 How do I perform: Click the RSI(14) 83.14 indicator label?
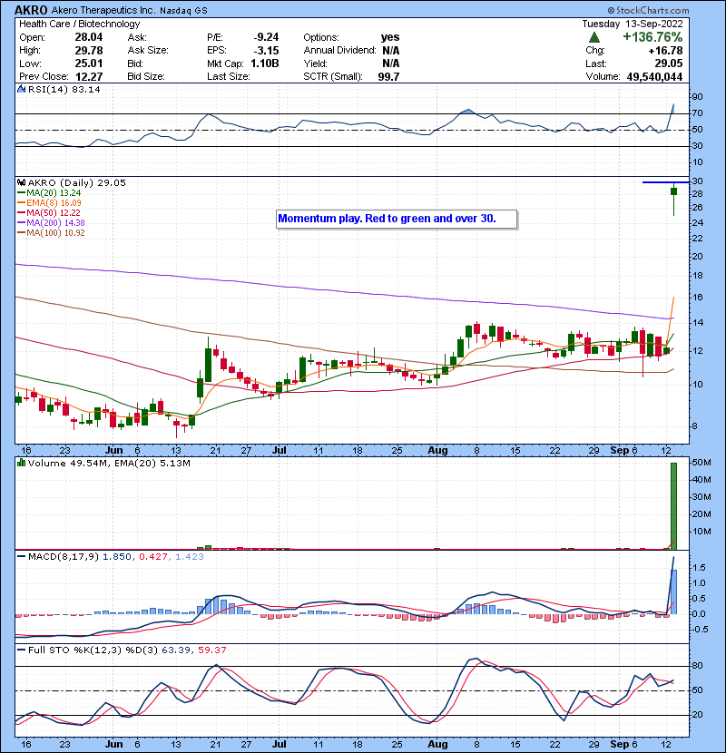[x=64, y=89]
